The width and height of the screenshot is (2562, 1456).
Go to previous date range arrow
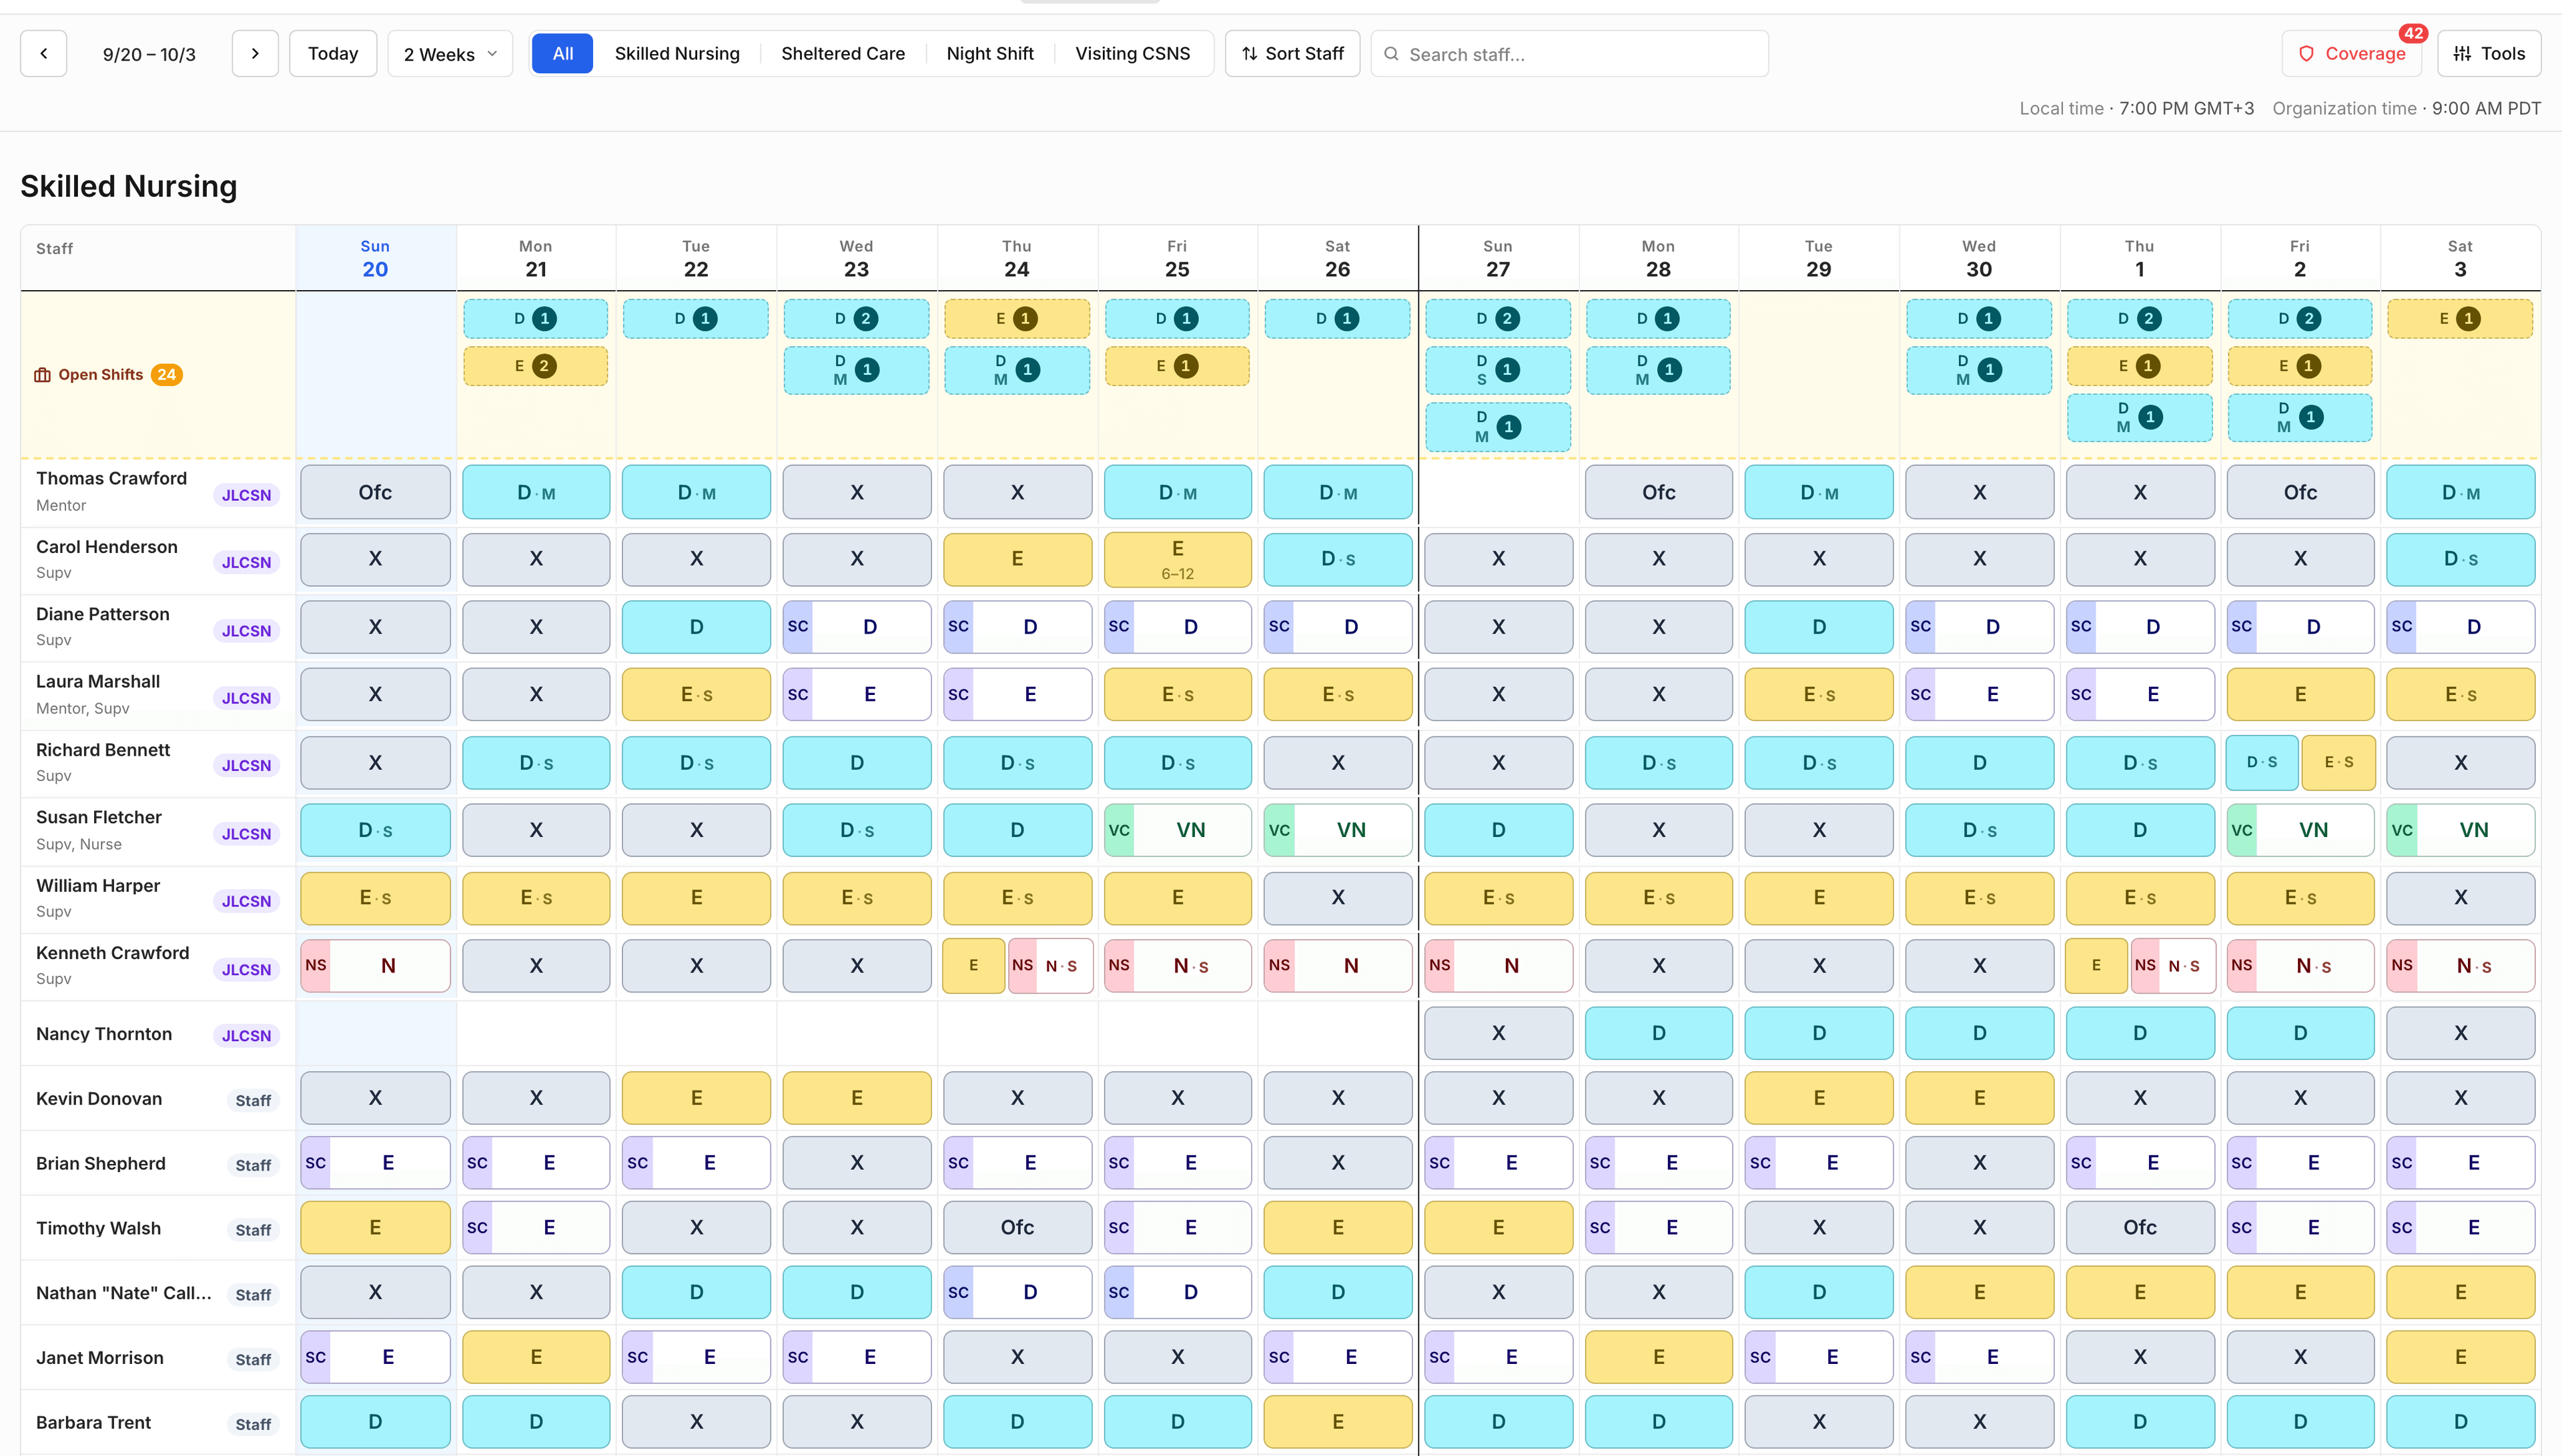tap(43, 54)
